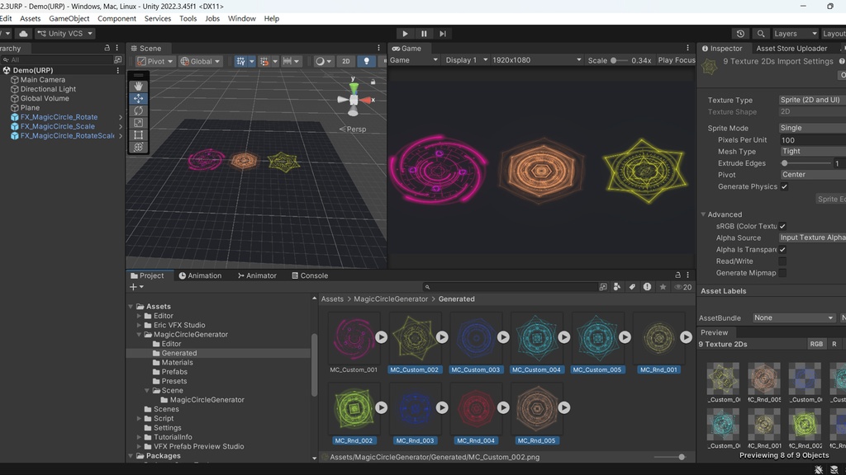Click the search in scene picker icon in Project

602,287
